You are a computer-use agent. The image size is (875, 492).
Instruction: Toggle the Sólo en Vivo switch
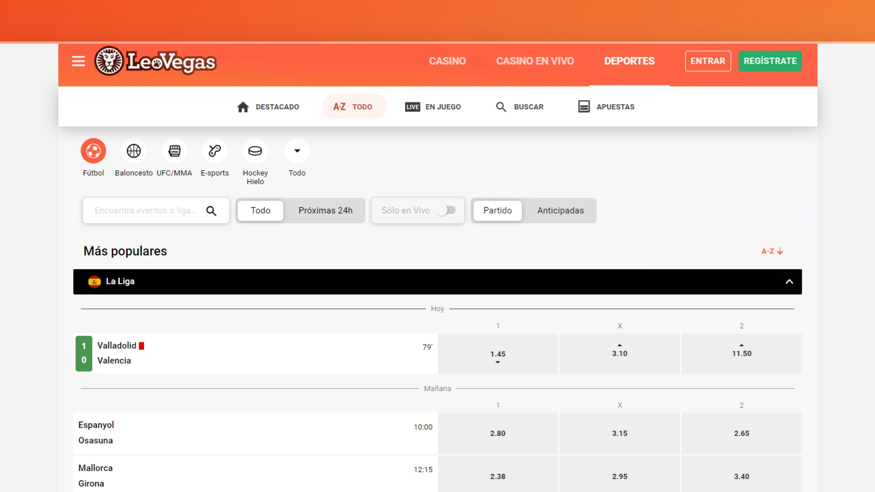coord(446,210)
